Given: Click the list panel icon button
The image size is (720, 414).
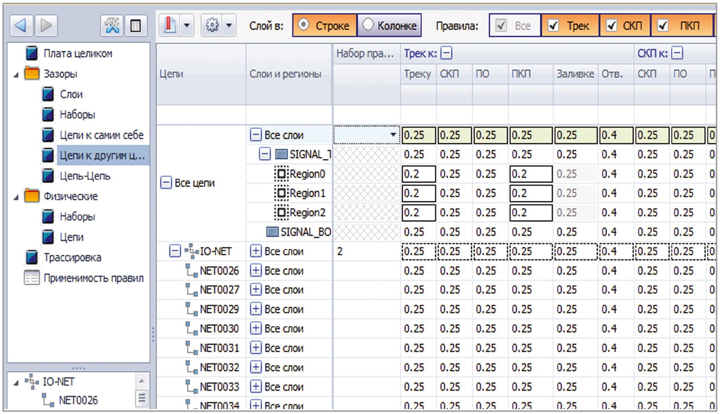Looking at the screenshot, I should click(136, 26).
